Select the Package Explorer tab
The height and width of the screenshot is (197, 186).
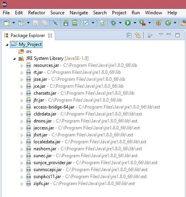[x=28, y=36]
